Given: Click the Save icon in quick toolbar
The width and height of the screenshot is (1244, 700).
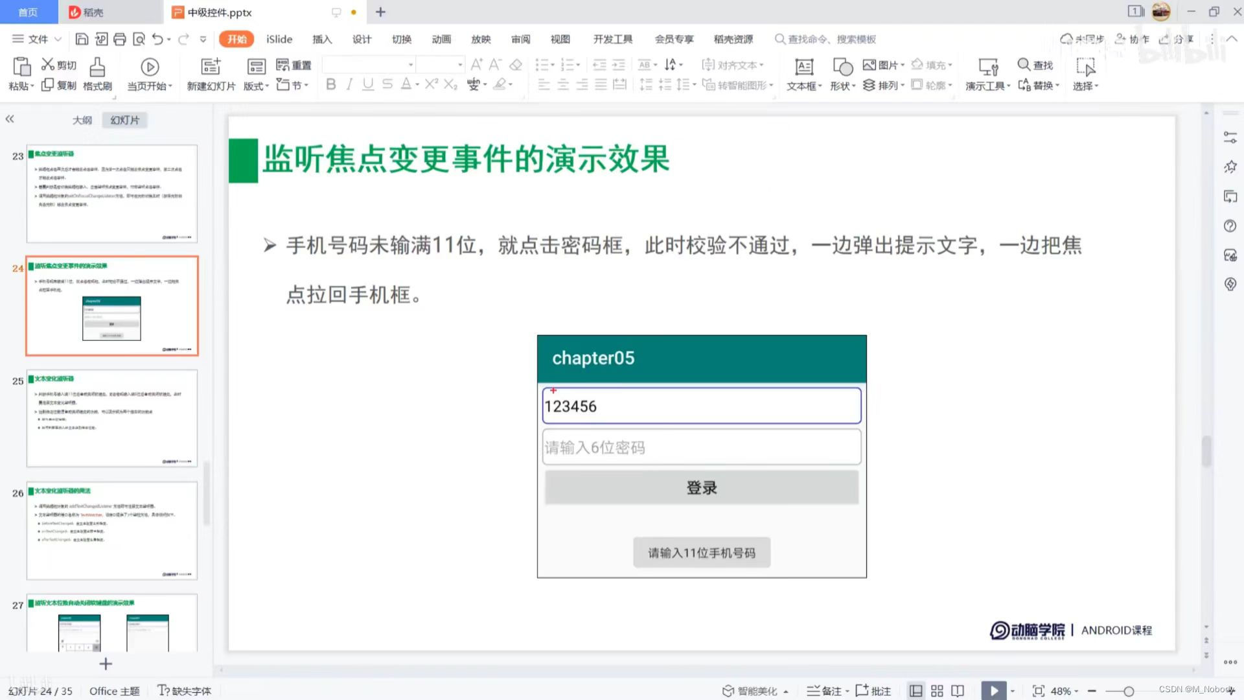Looking at the screenshot, I should 82,40.
